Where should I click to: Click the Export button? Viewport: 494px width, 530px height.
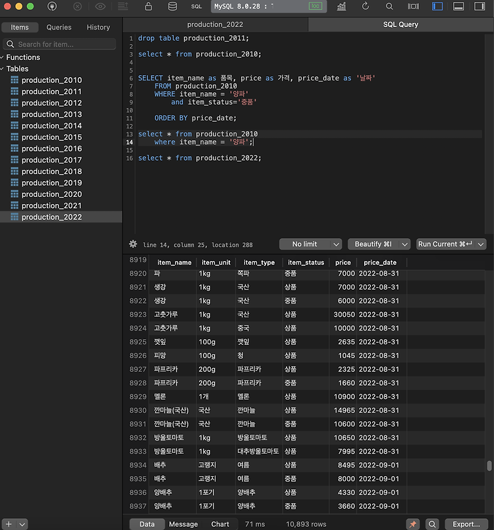click(466, 524)
